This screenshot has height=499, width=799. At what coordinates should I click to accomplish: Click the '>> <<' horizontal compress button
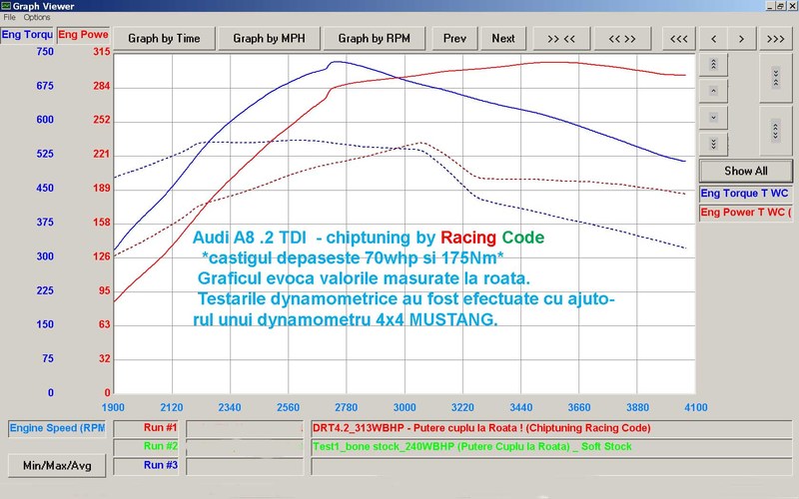click(561, 39)
